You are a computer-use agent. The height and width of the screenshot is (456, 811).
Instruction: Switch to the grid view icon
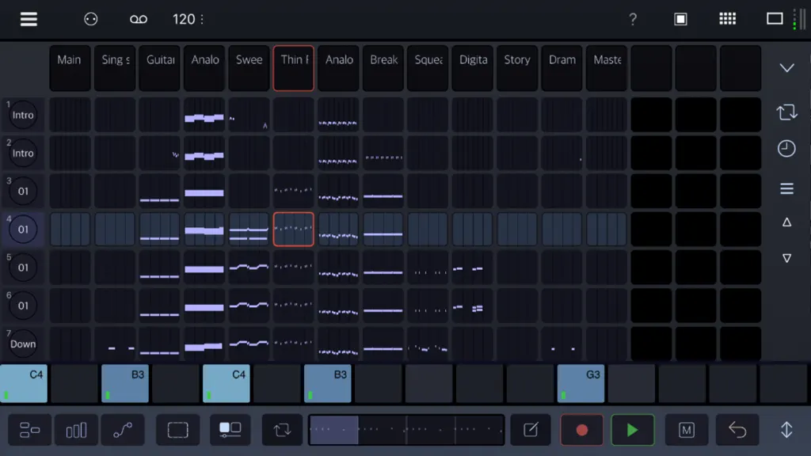coord(727,19)
